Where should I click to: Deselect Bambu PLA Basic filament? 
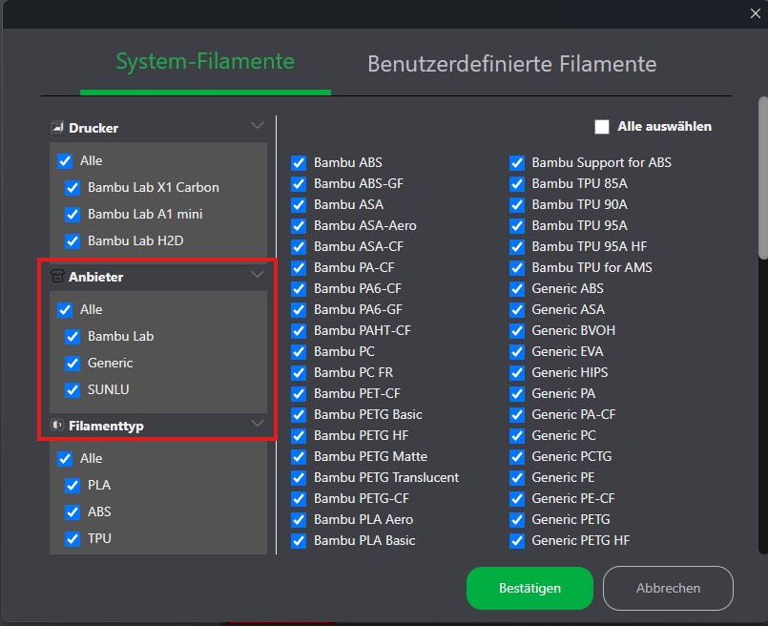coord(299,541)
